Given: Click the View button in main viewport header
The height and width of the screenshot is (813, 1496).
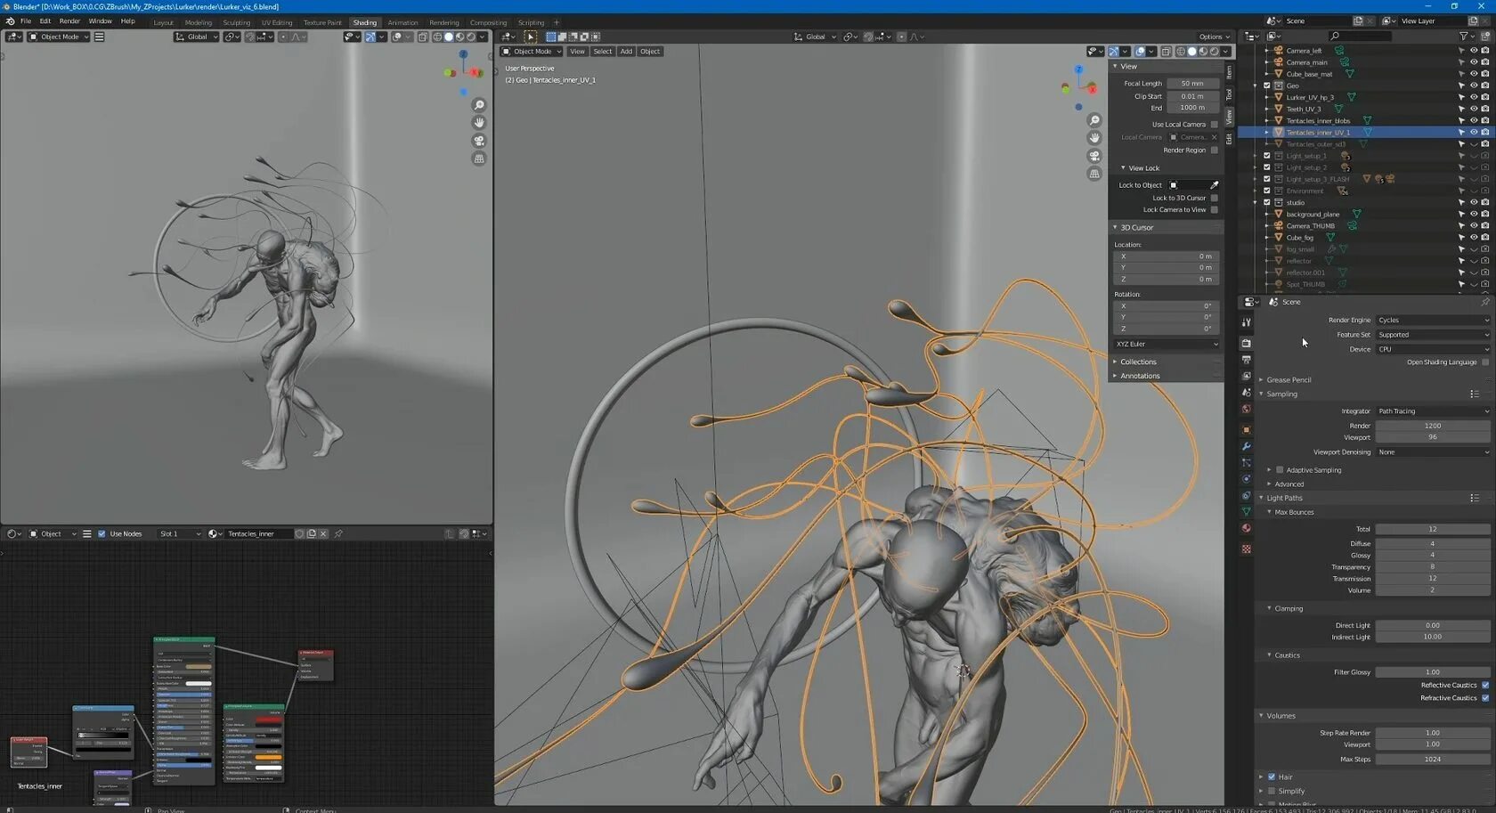Looking at the screenshot, I should (x=577, y=52).
